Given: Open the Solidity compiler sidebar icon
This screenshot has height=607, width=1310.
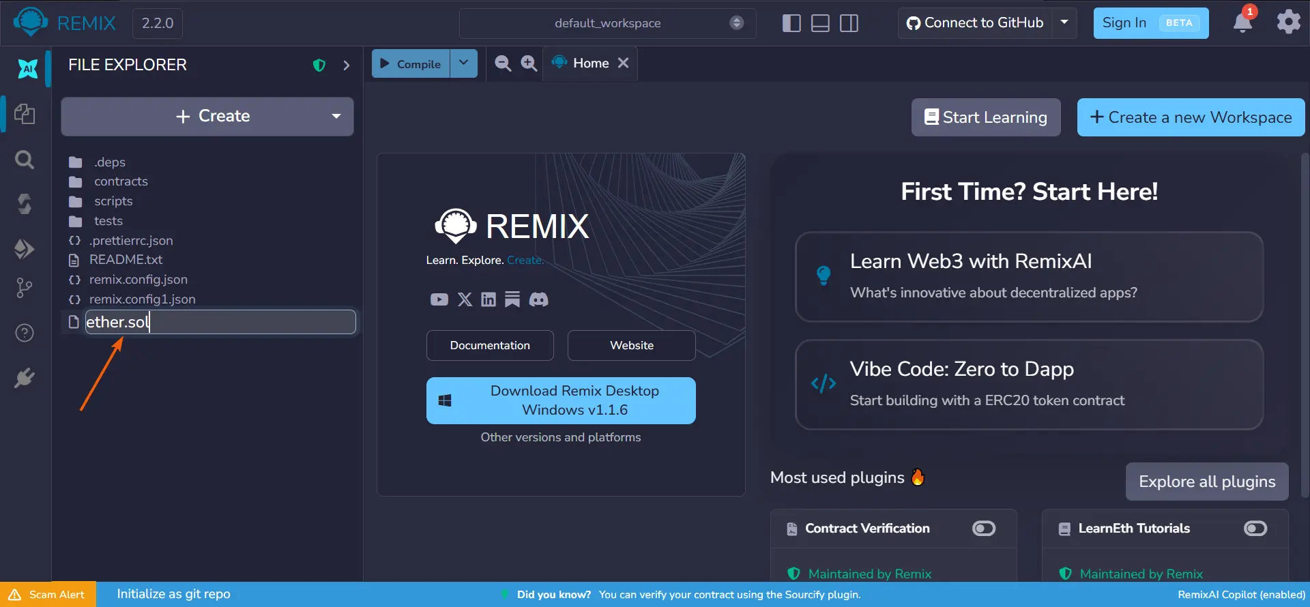Looking at the screenshot, I should [x=25, y=204].
